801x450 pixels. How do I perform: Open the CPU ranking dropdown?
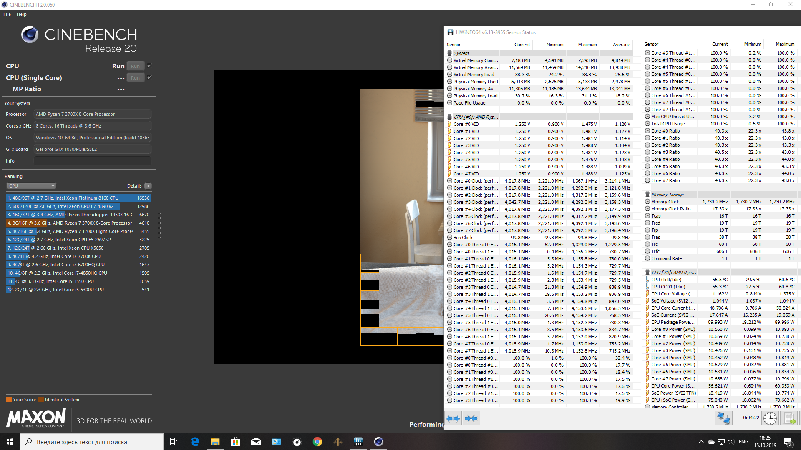click(31, 186)
